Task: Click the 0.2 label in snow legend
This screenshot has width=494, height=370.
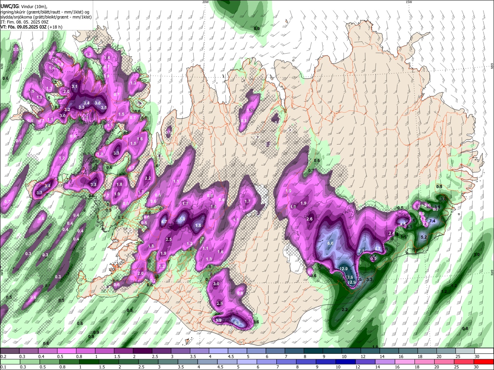Action: [3, 357]
